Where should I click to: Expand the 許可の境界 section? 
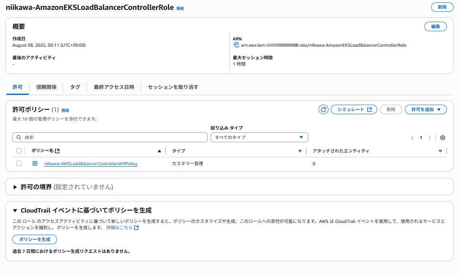[15, 187]
